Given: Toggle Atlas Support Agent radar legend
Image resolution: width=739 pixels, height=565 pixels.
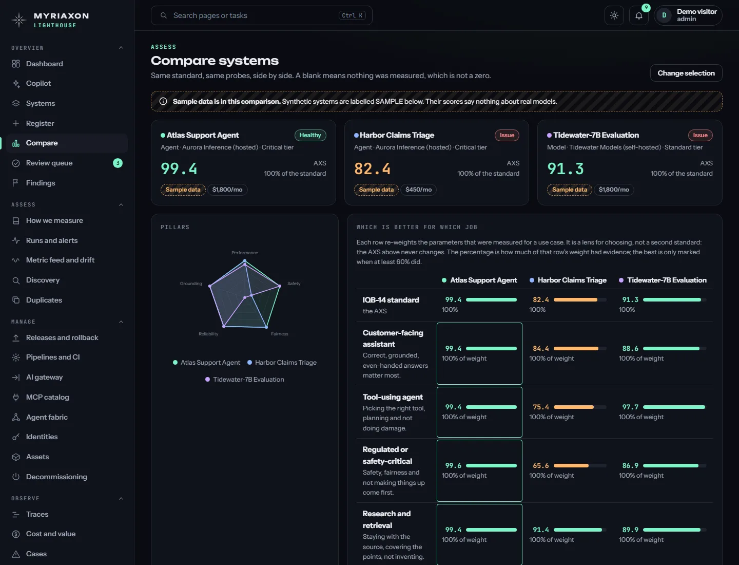Looking at the screenshot, I should pyautogui.click(x=207, y=363).
